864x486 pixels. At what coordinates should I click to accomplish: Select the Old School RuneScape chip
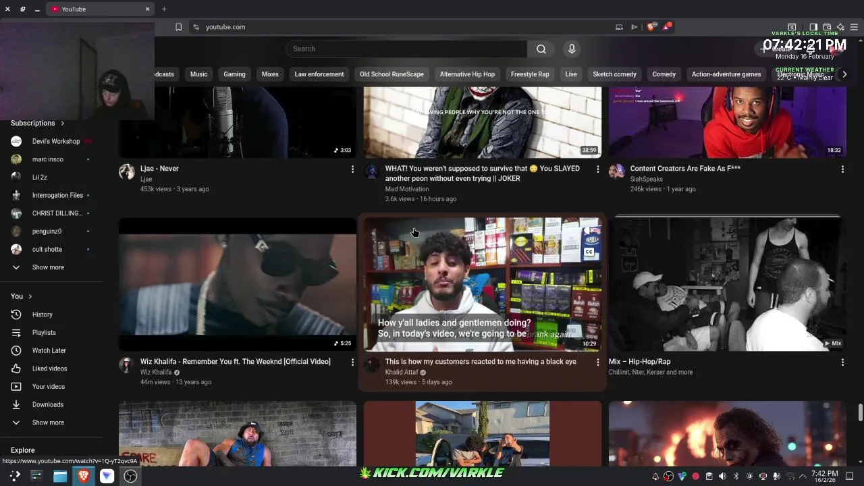(x=391, y=74)
